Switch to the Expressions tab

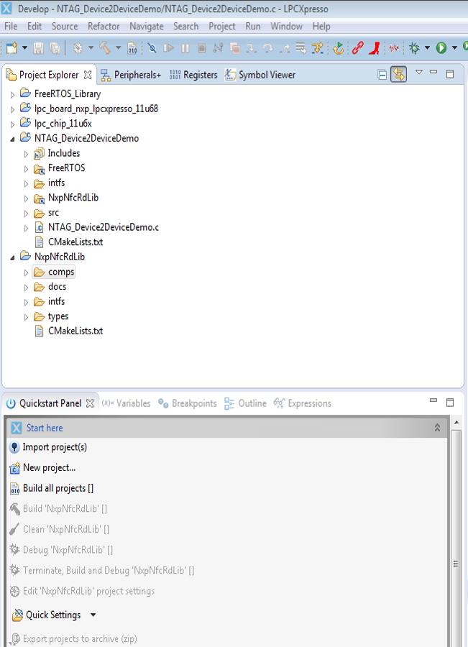[303, 403]
